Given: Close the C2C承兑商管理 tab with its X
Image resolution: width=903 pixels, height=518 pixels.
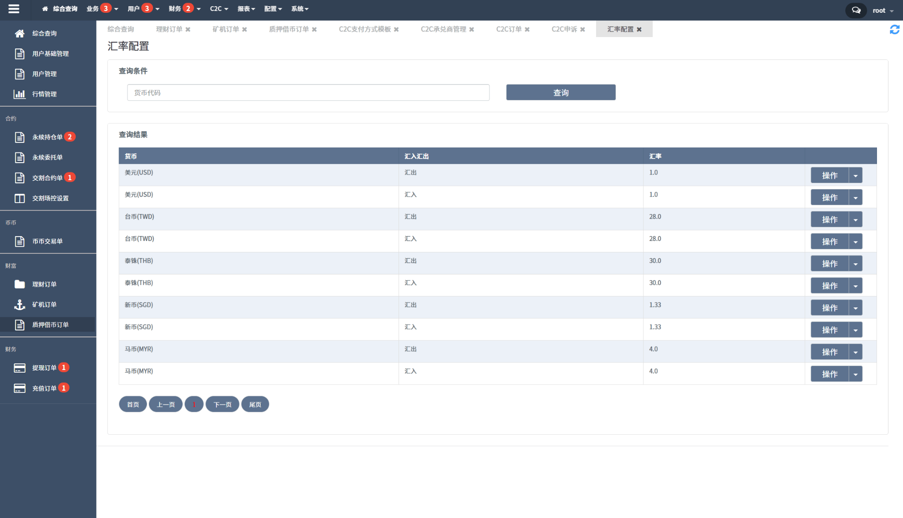Looking at the screenshot, I should pos(471,30).
